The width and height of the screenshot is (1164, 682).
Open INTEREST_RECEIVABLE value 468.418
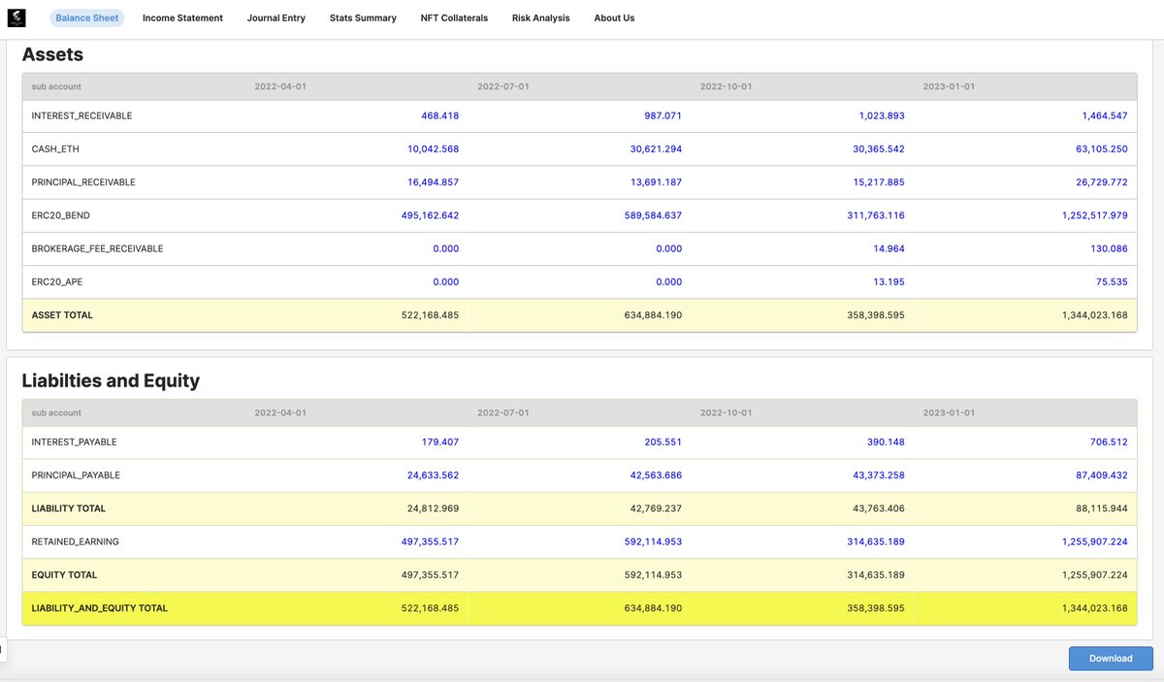(x=439, y=115)
